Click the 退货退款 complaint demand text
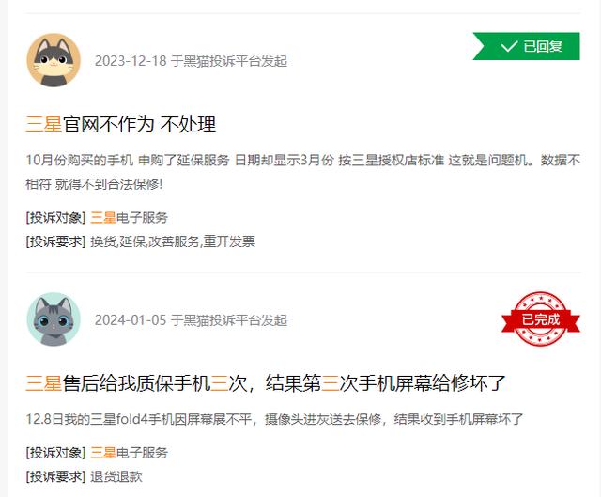The image size is (601, 497). click(116, 476)
